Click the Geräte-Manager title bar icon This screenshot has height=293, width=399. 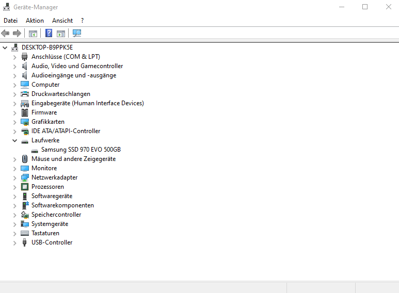click(6, 7)
